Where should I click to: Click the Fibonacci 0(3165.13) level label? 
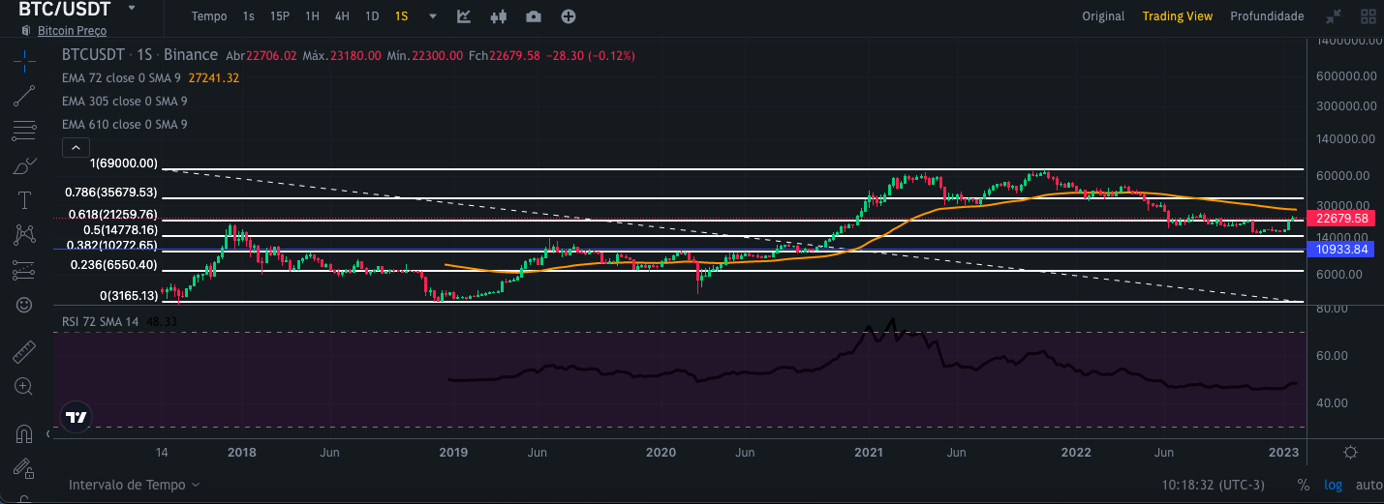129,295
